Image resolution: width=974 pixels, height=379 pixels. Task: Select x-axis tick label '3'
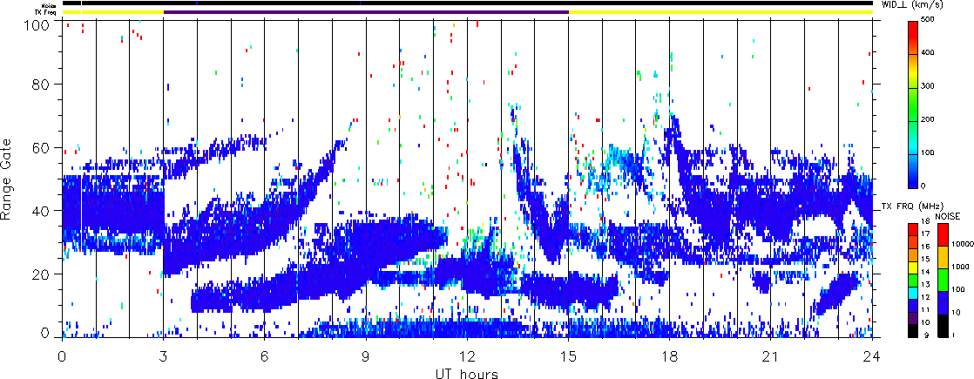[164, 356]
